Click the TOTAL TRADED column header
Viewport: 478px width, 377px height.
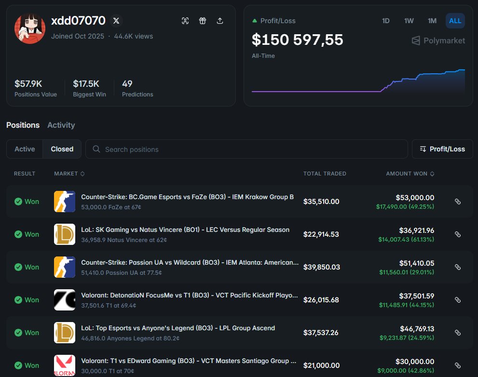325,174
